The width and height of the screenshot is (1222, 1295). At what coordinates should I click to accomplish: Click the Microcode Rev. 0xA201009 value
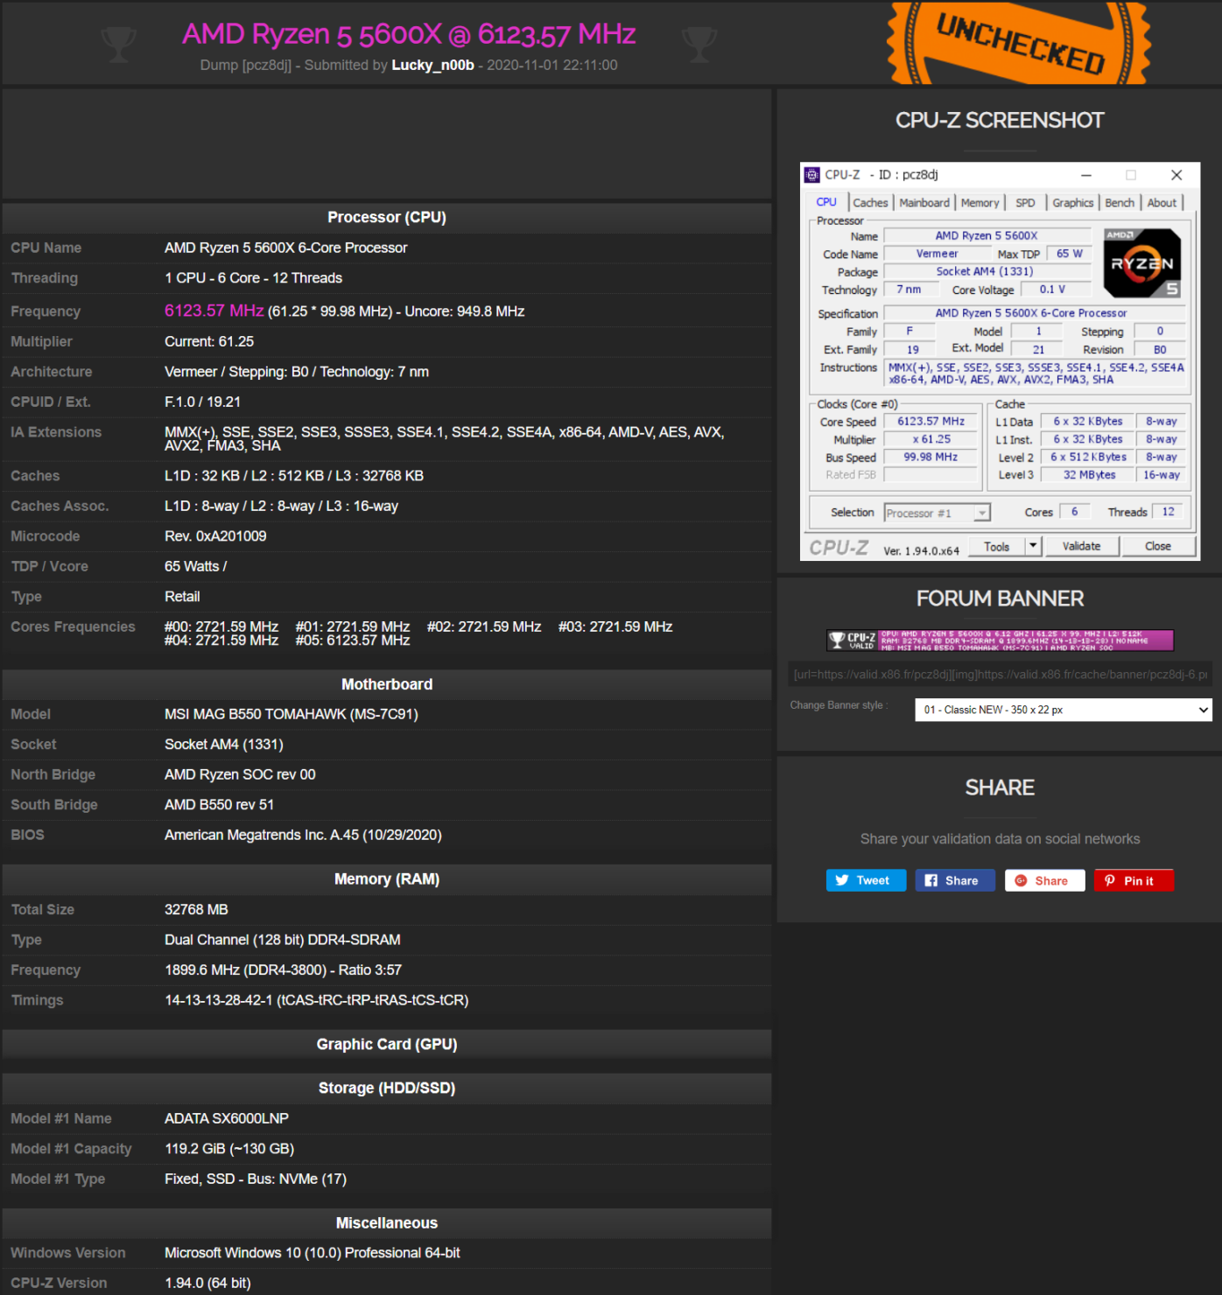click(x=215, y=536)
